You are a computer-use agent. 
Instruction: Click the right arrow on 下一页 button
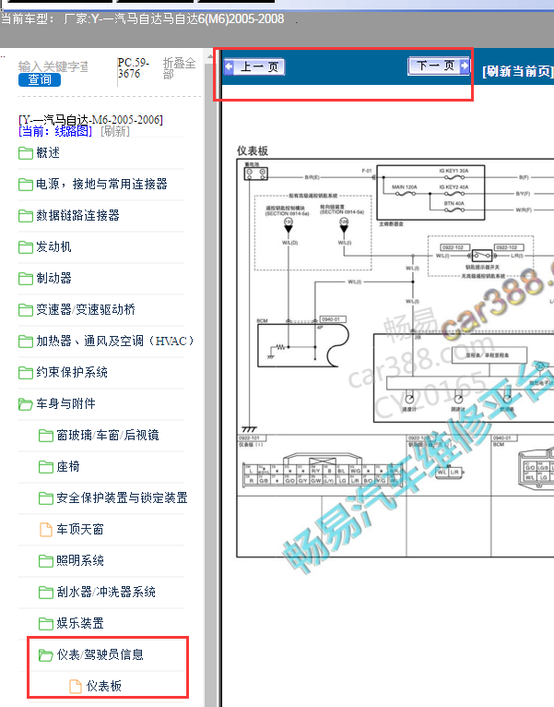(465, 66)
